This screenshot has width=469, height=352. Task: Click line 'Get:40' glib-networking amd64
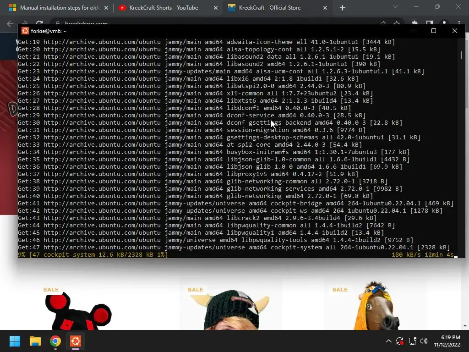[x=195, y=196]
